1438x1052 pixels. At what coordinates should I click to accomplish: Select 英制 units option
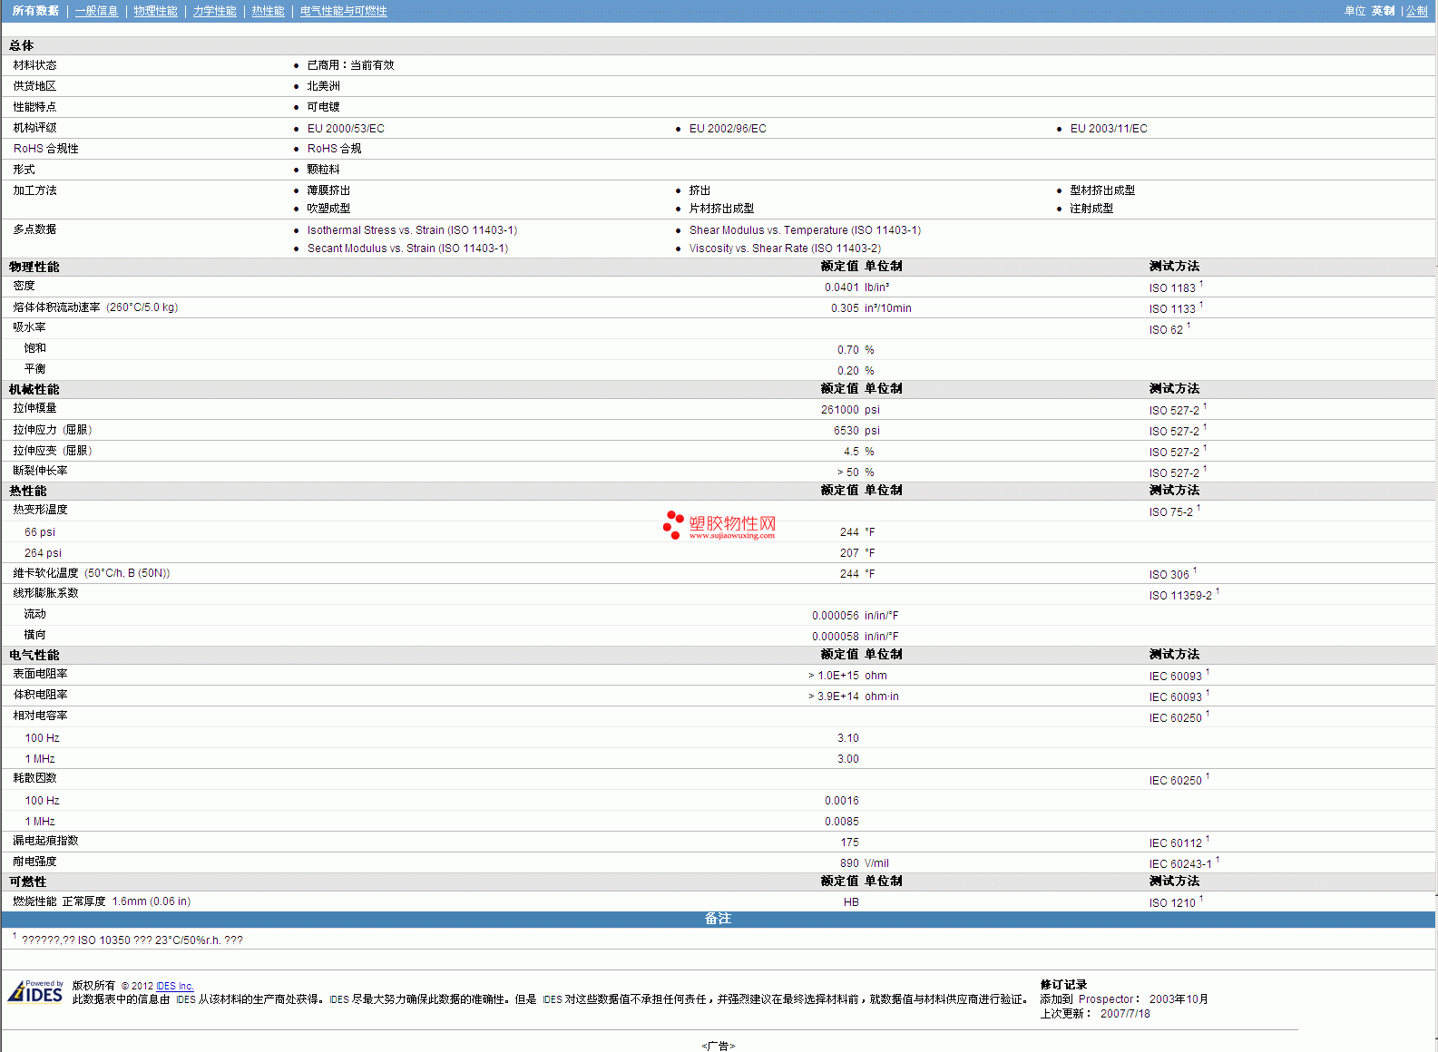(x=1383, y=11)
